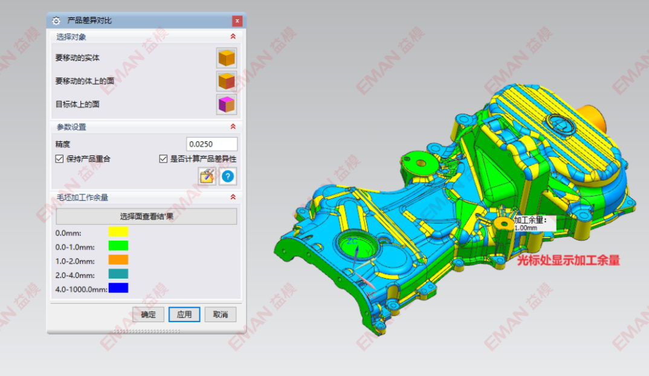
Task: Click 选择面查看结果 button
Action: pyautogui.click(x=146, y=216)
